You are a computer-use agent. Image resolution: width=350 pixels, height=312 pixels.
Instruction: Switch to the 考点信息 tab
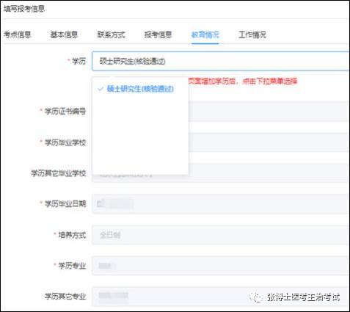click(x=17, y=35)
